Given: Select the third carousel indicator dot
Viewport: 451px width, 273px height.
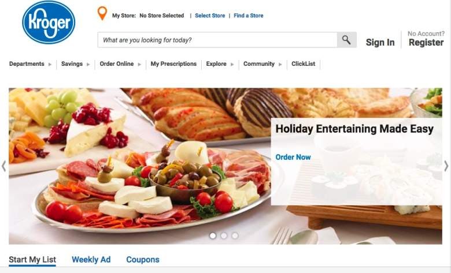Looking at the screenshot, I should [x=235, y=235].
